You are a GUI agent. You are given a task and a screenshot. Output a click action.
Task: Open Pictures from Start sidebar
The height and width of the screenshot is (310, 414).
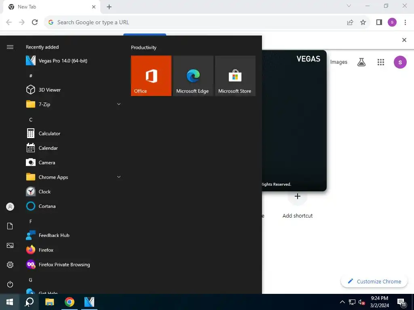10,245
